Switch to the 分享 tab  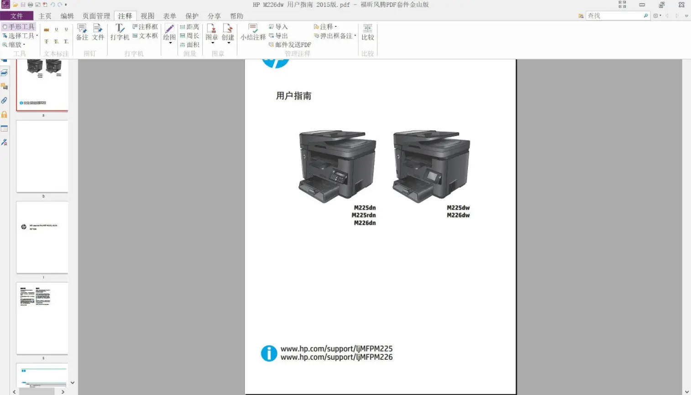tap(214, 16)
